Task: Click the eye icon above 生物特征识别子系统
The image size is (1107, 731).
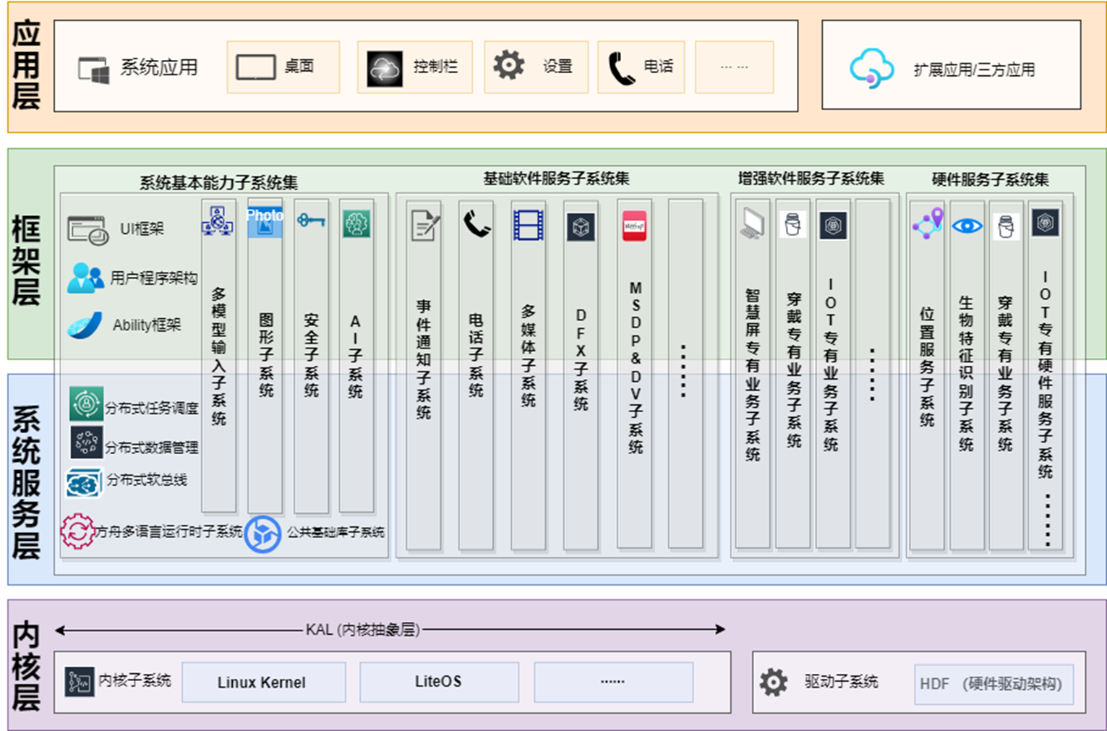Action: pyautogui.click(x=967, y=226)
